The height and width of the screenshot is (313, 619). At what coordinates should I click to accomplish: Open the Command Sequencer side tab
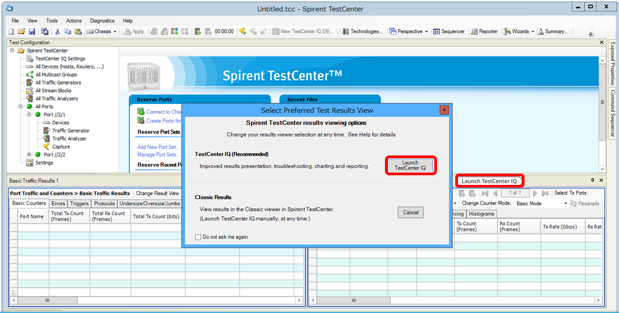613,113
